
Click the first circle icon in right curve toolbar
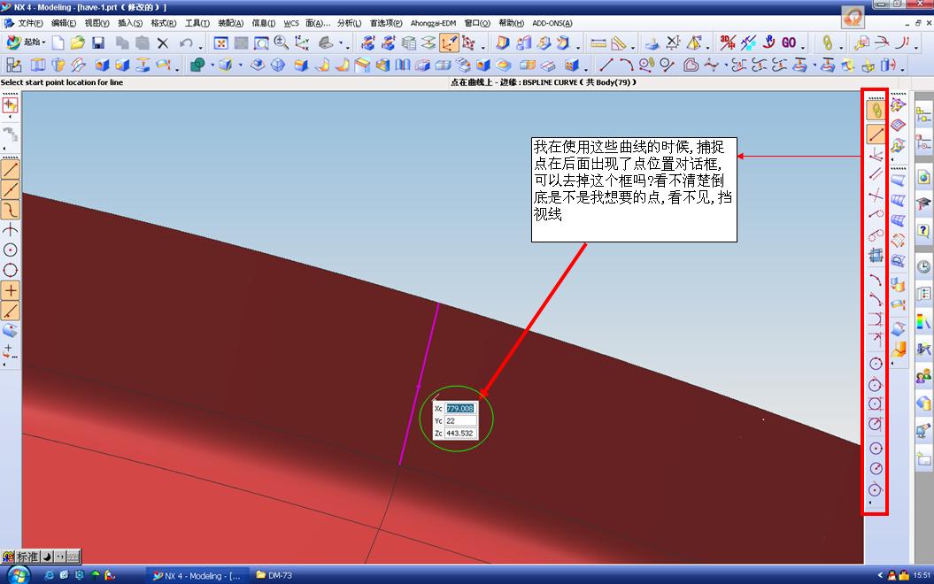click(875, 364)
